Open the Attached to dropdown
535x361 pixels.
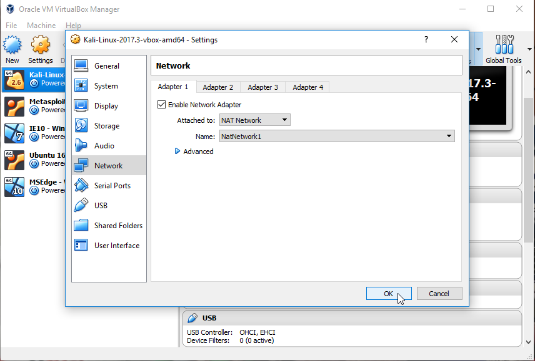coord(254,120)
